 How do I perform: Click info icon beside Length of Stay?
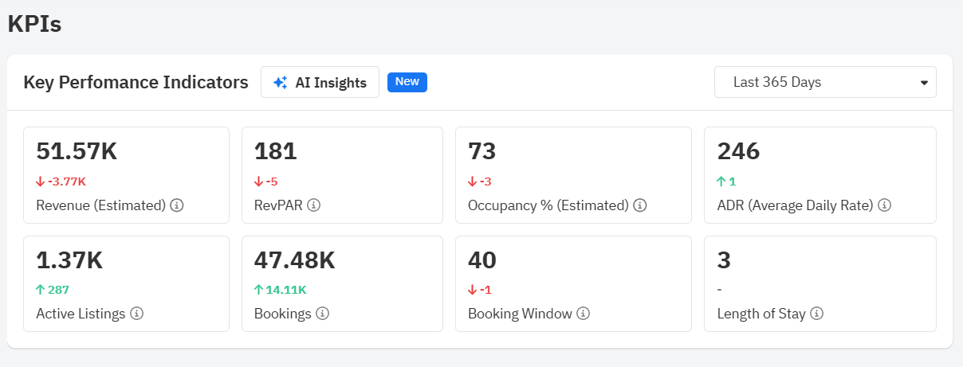[816, 314]
